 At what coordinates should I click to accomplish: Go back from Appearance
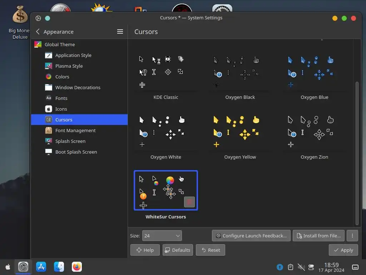[x=38, y=32]
